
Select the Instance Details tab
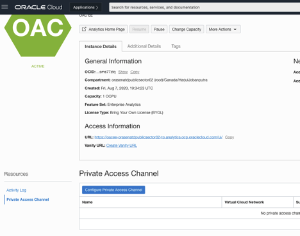(x=101, y=46)
